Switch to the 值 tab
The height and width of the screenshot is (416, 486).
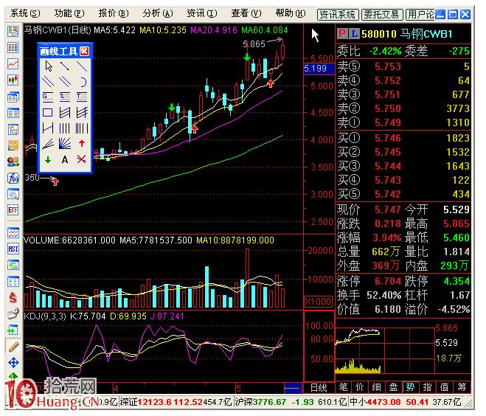[445, 386]
